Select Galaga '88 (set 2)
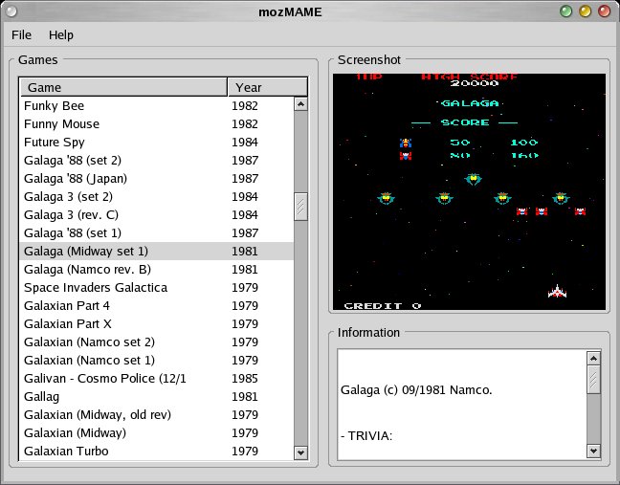 point(157,160)
